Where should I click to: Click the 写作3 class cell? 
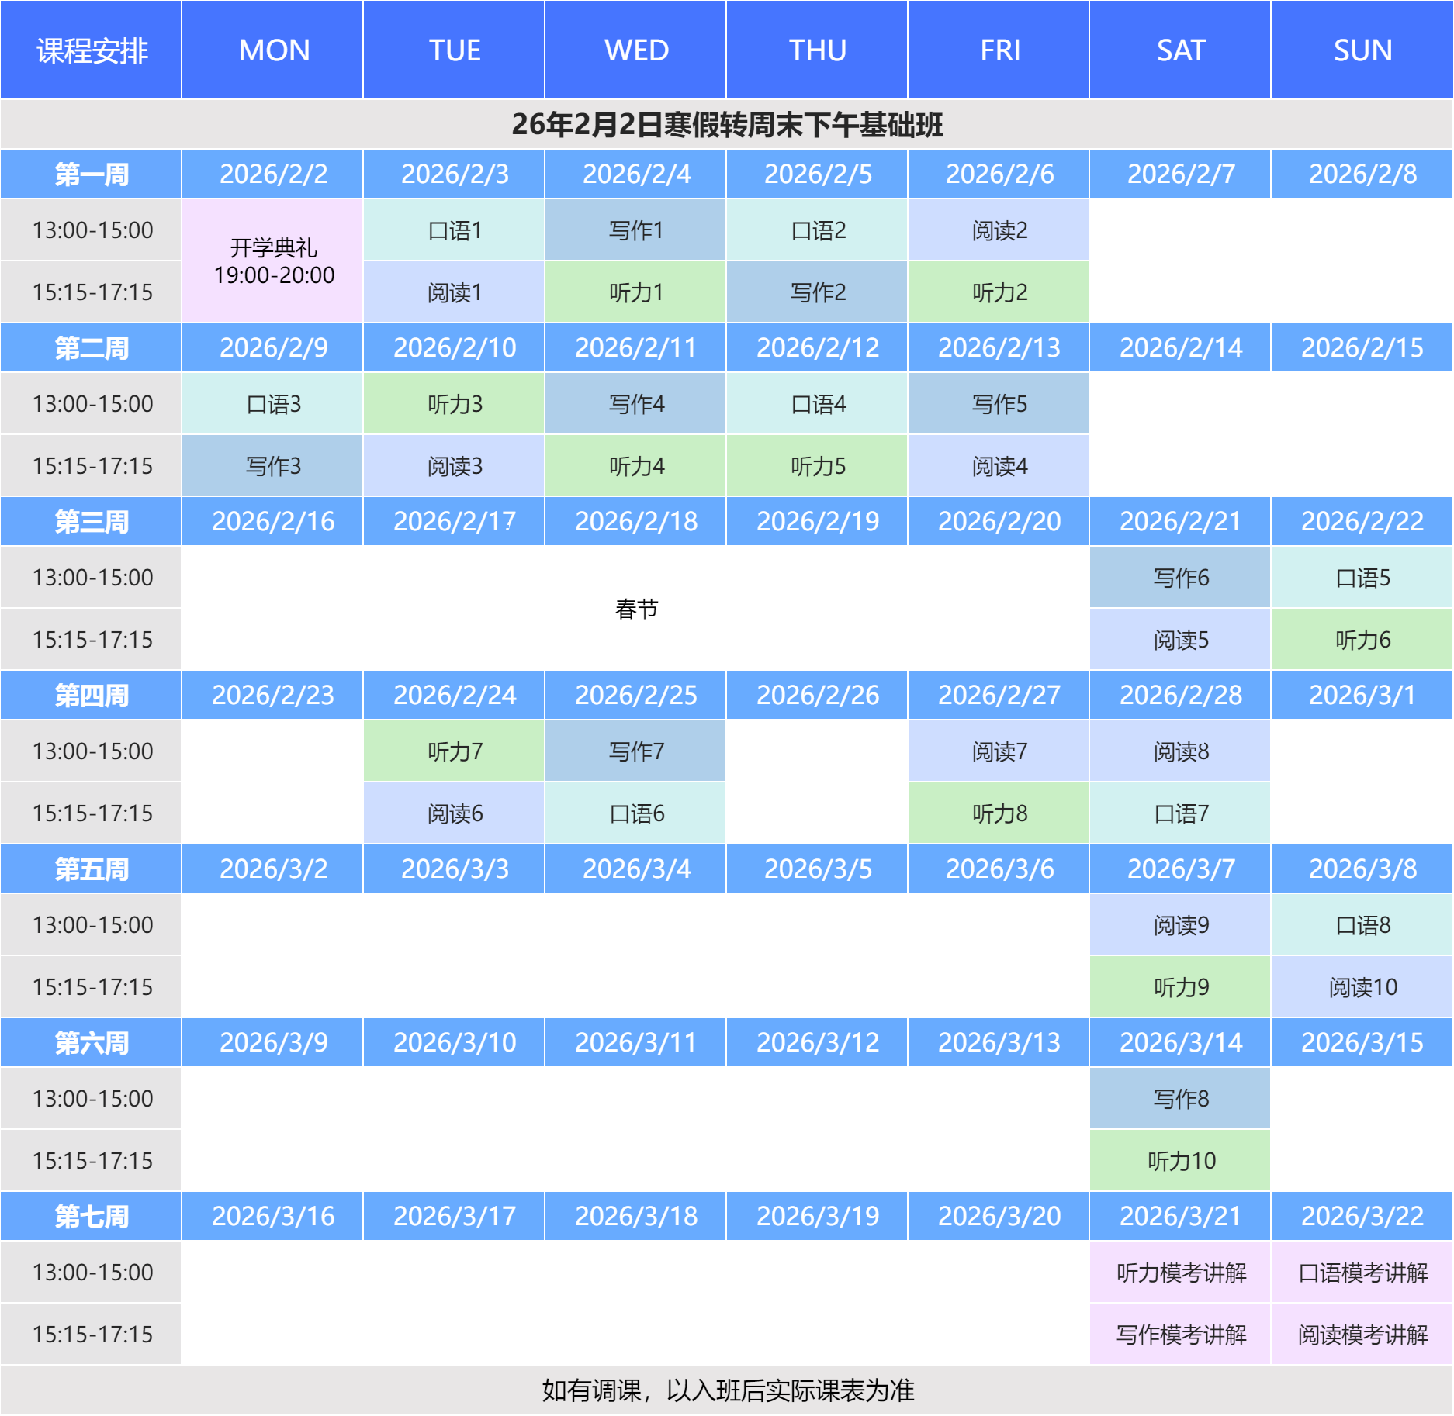[x=273, y=466]
